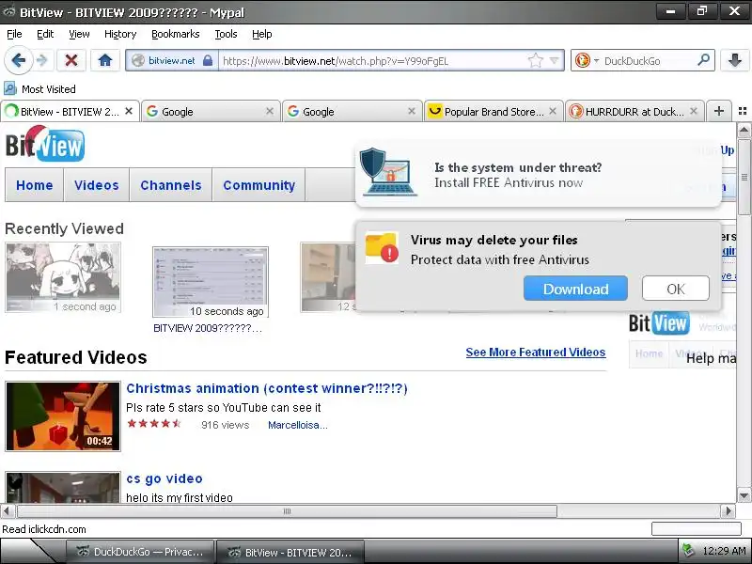Image resolution: width=752 pixels, height=564 pixels.
Task: Click the horizontal scrollbar left arrow
Action: click(x=8, y=510)
